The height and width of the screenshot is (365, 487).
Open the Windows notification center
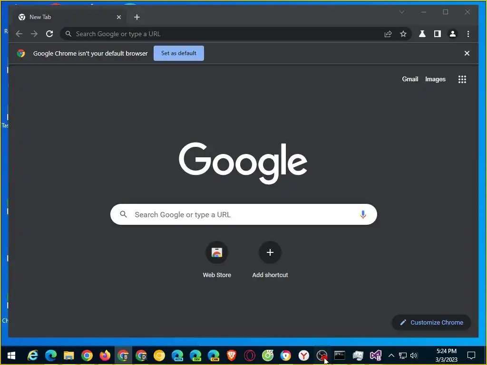471,355
